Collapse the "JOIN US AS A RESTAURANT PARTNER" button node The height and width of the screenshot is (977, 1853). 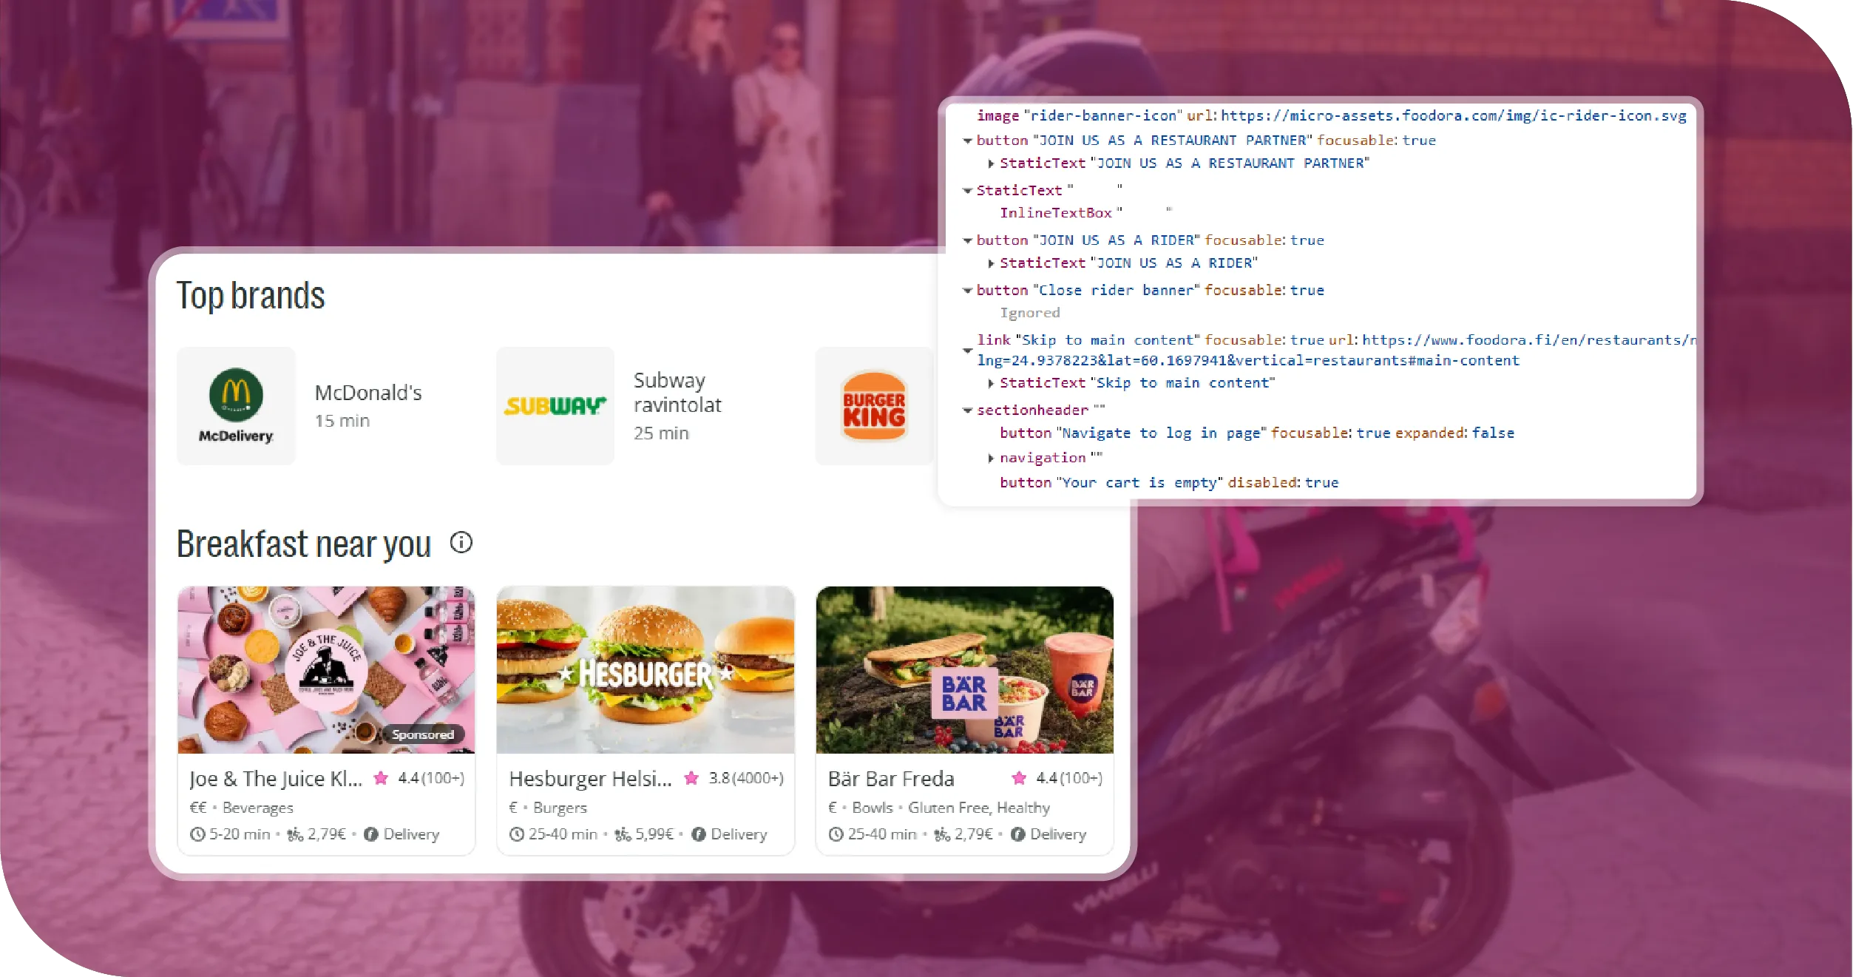tap(966, 140)
